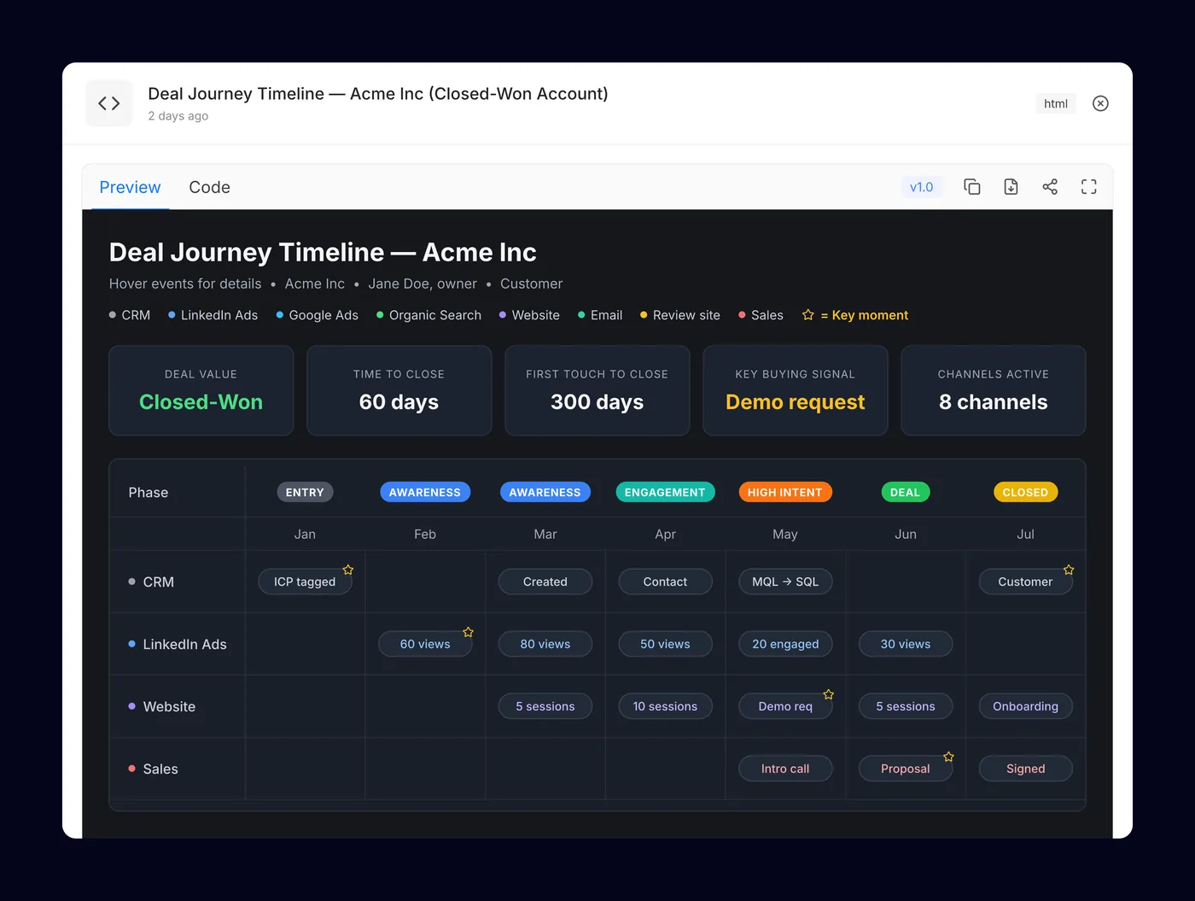Open the MQL → SQL event
1195x901 pixels.
(785, 582)
